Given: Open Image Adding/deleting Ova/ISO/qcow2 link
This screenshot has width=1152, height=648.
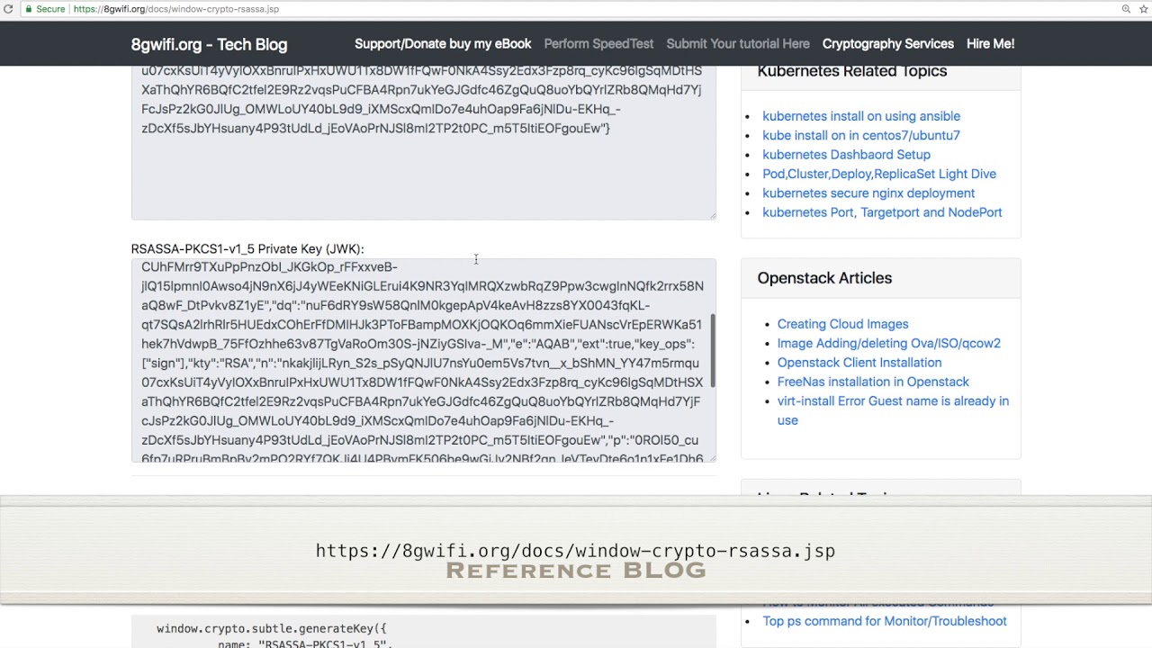Looking at the screenshot, I should 889,343.
